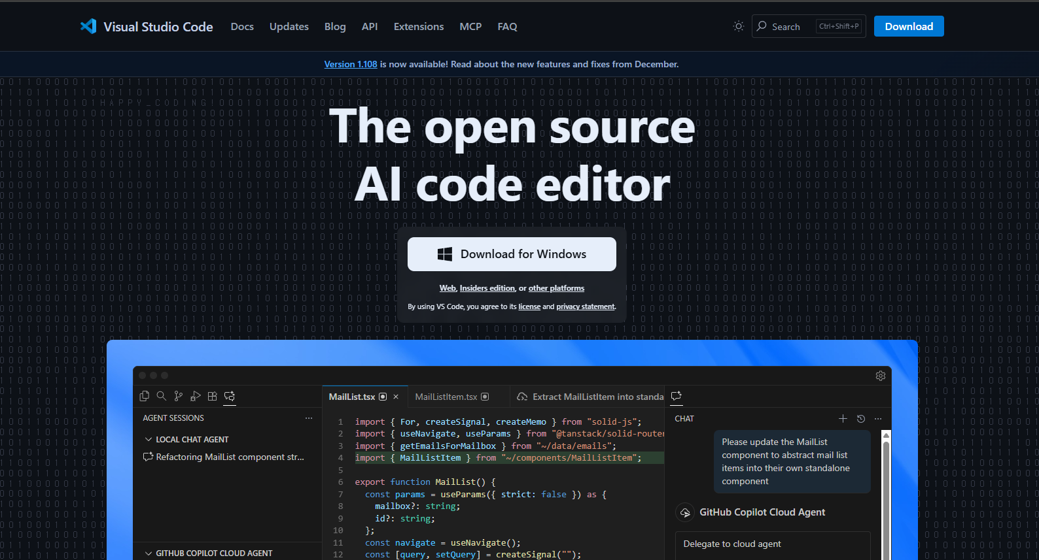Click the Delegate to cloud agent box
This screenshot has width=1039, height=560.
click(773, 545)
